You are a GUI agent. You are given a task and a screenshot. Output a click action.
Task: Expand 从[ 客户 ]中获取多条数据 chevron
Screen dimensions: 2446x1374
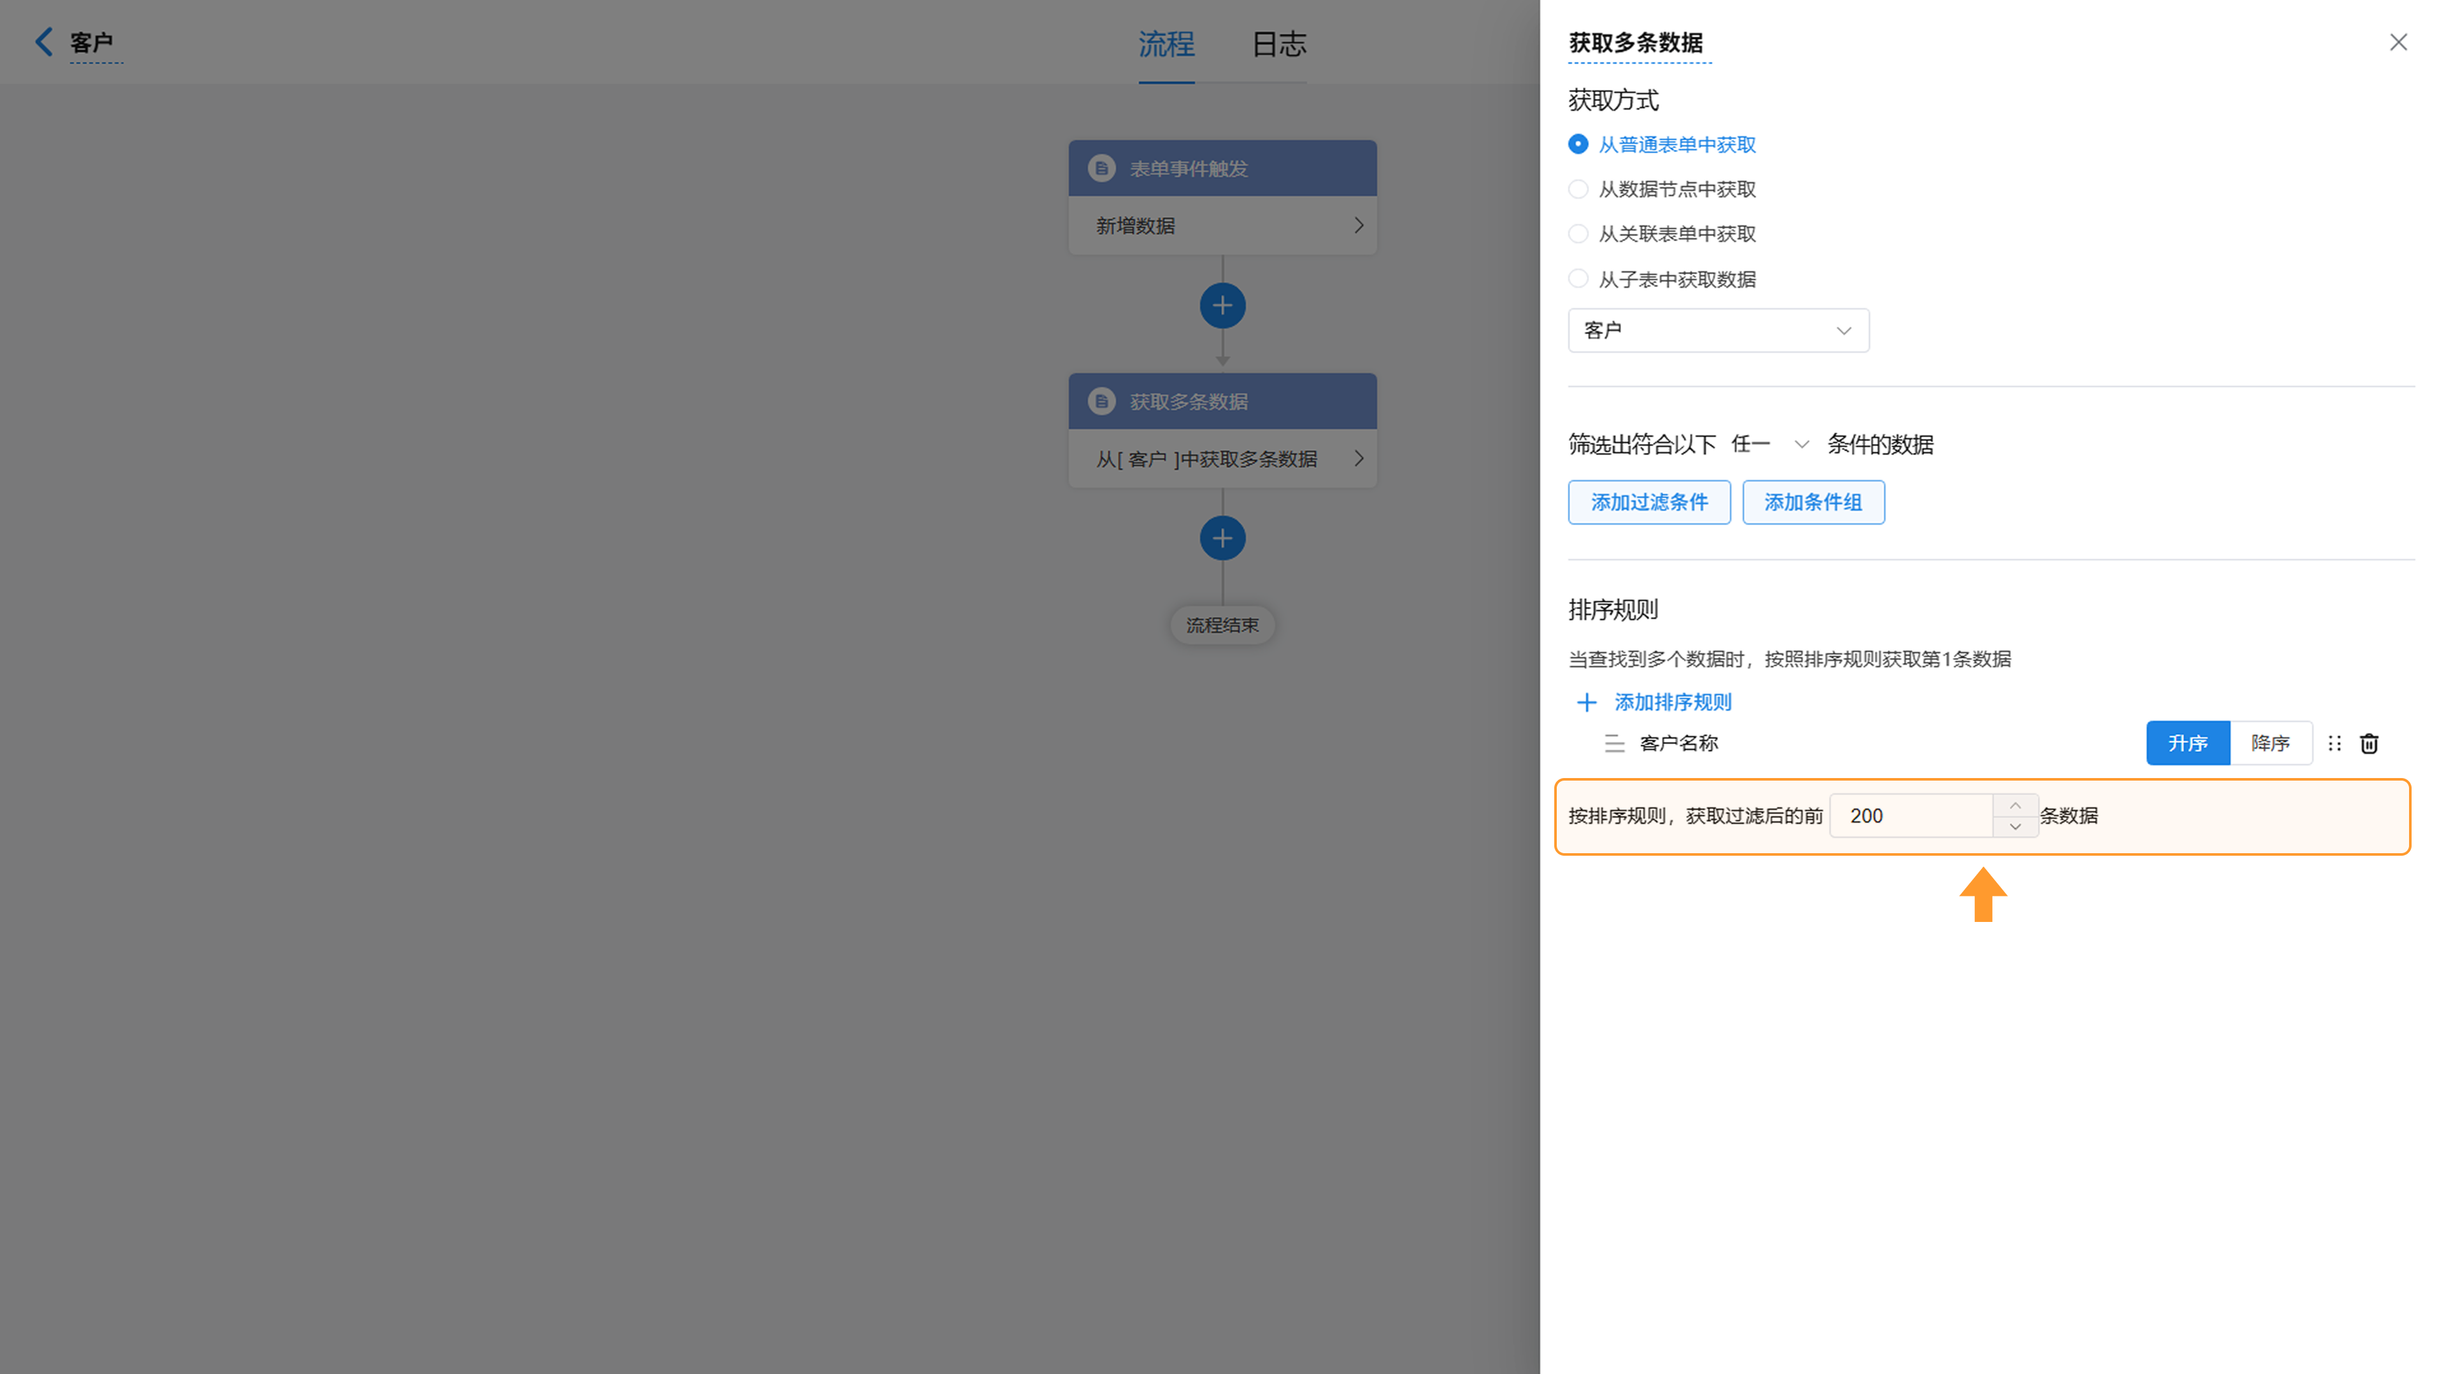[x=1359, y=458]
